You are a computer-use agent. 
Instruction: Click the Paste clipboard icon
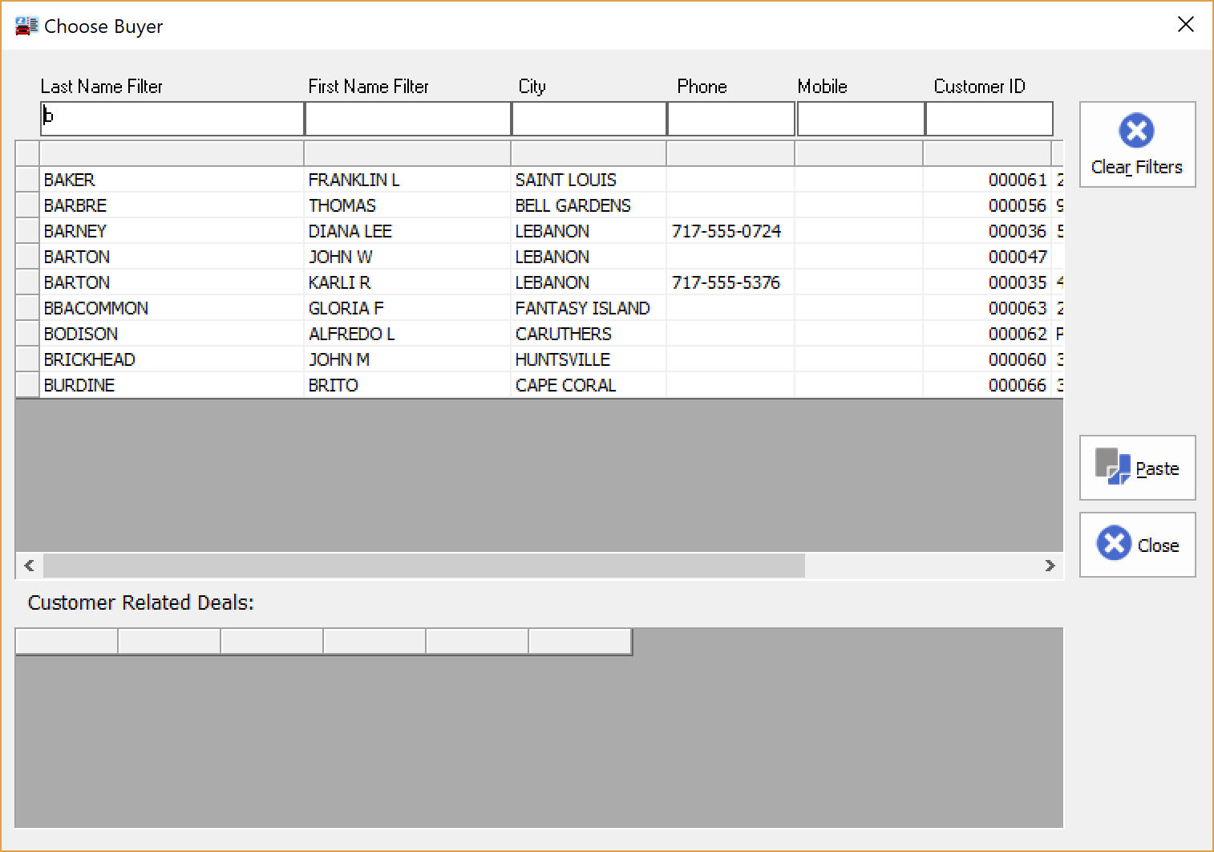point(1112,466)
